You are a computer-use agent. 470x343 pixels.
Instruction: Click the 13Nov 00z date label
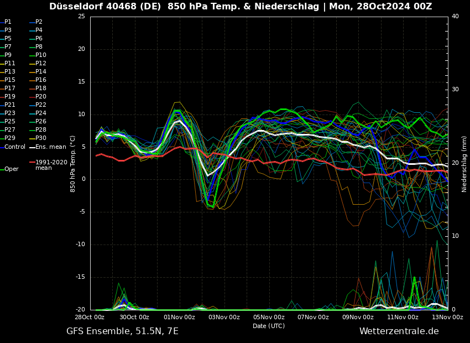tap(447, 317)
